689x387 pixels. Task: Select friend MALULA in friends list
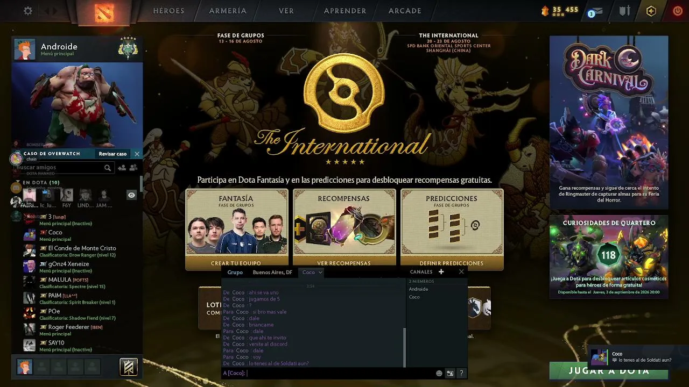[77, 283]
